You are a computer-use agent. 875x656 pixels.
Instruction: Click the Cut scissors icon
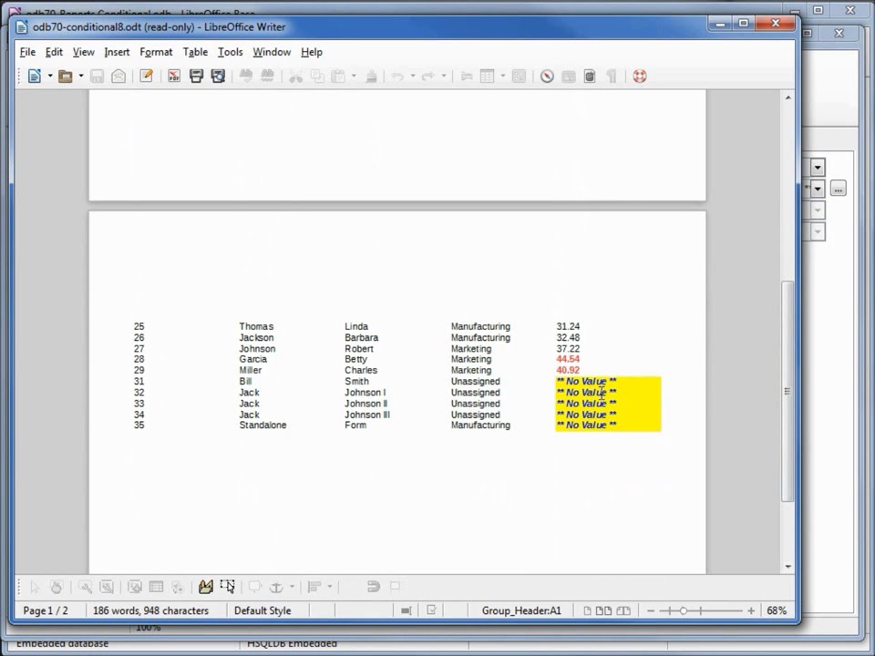point(295,77)
